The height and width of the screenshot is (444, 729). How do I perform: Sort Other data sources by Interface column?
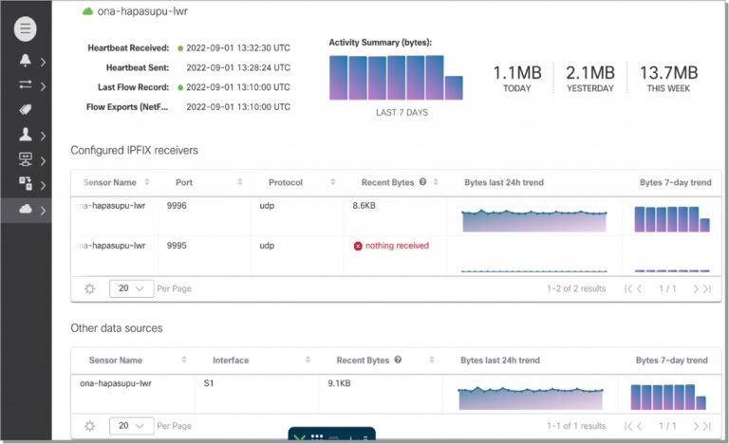(x=308, y=361)
